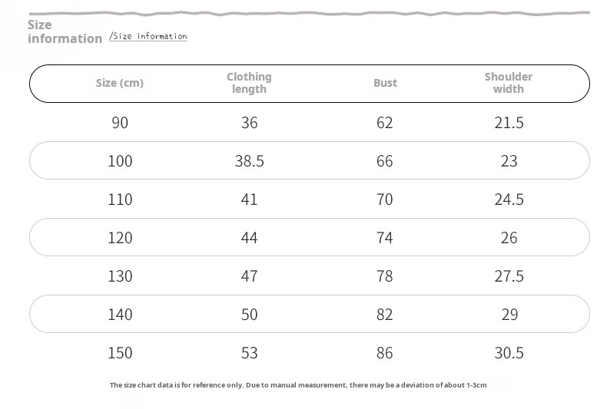Select the size 130 cell
The width and height of the screenshot is (607, 409).
[120, 276]
